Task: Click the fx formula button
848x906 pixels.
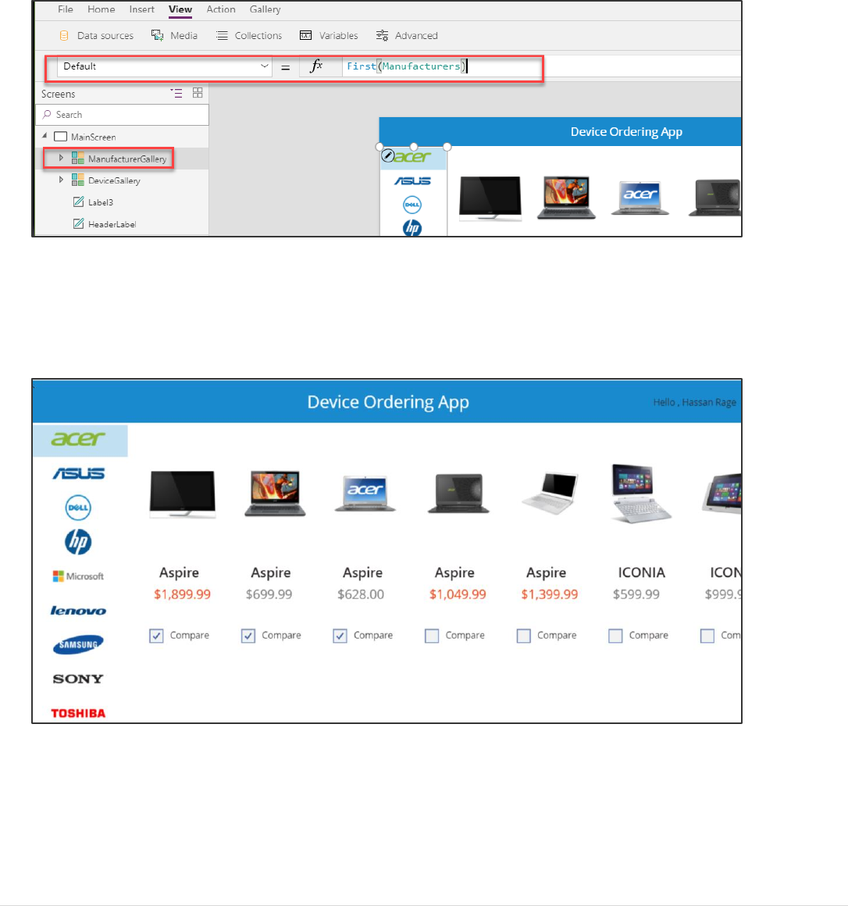Action: coord(316,66)
